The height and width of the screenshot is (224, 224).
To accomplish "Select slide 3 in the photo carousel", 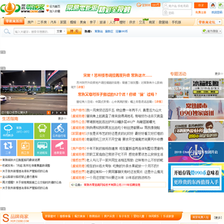I will tap(57, 113).
